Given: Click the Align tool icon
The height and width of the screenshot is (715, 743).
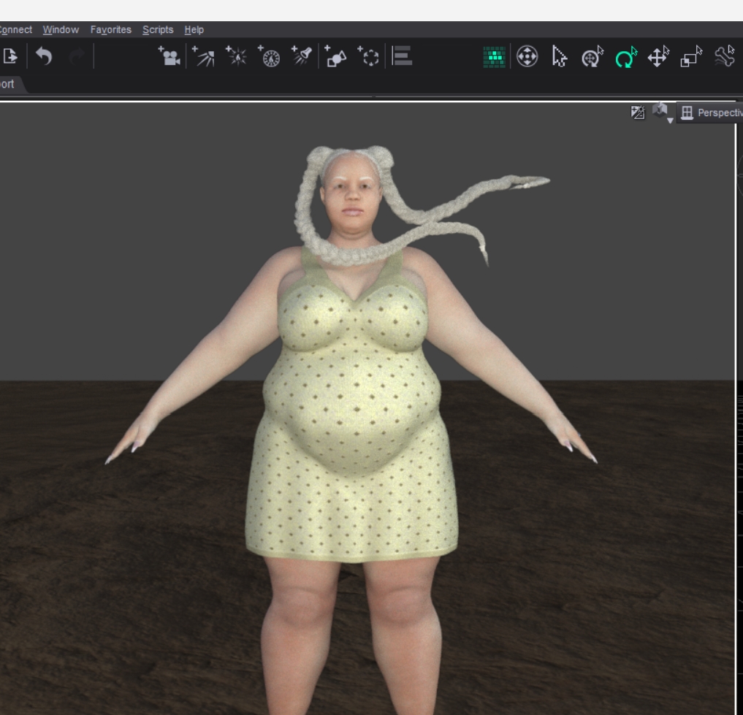Looking at the screenshot, I should 403,57.
